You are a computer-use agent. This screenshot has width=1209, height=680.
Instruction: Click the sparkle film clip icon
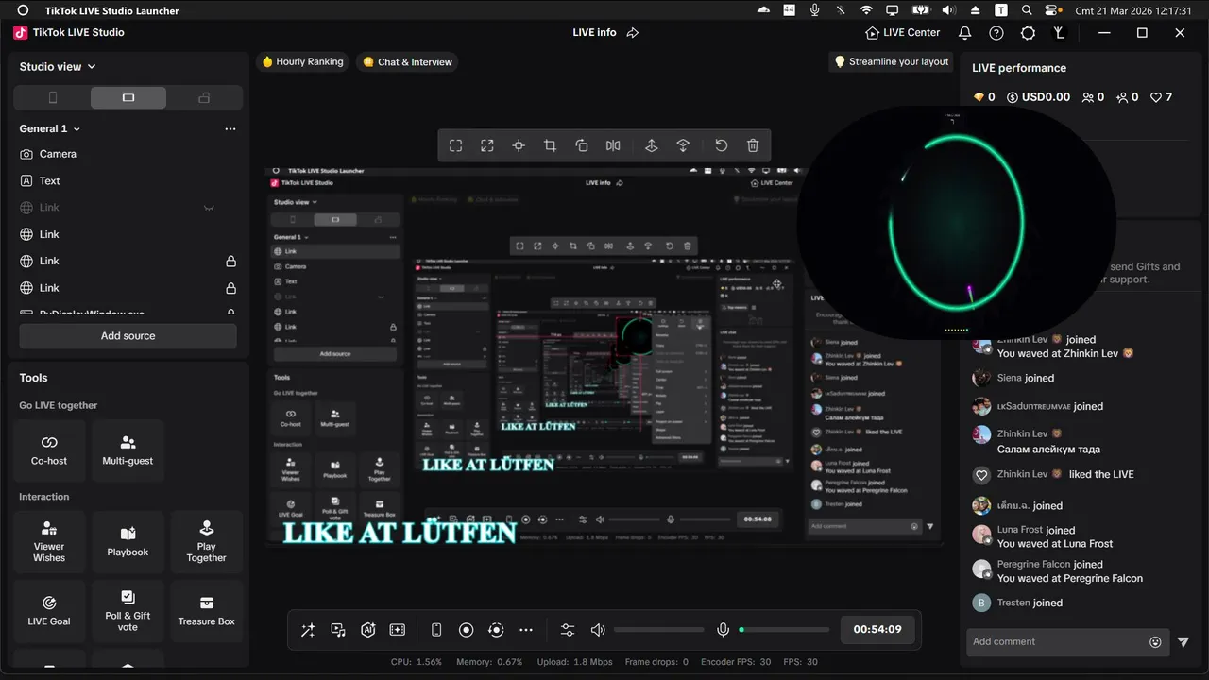(398, 630)
